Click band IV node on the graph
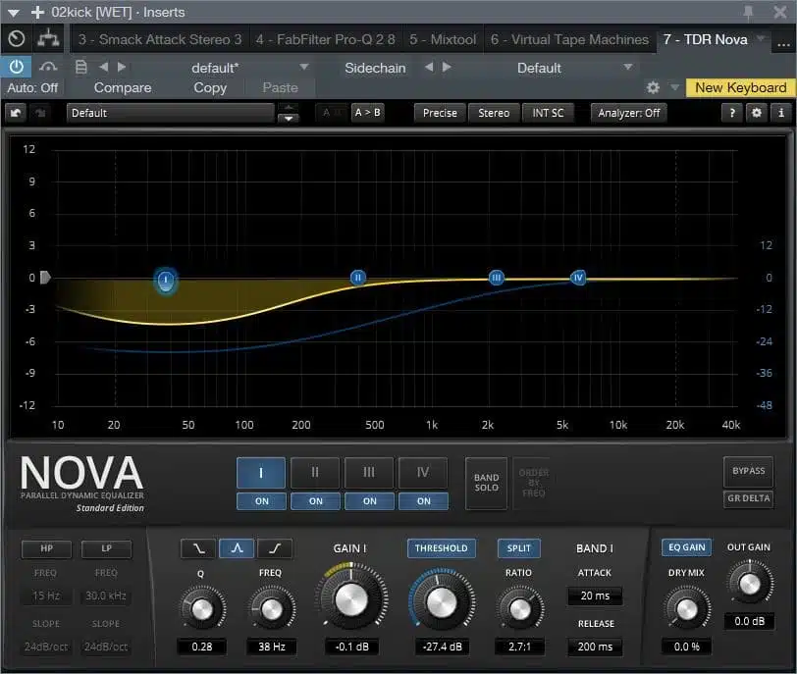797x674 pixels. (578, 278)
